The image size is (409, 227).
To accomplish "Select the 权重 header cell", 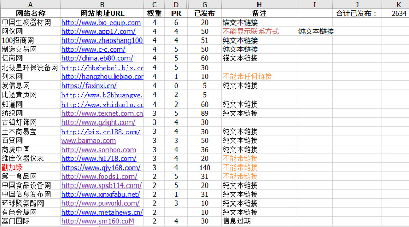I will (x=154, y=13).
